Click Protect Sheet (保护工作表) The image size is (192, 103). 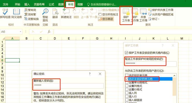[126, 15]
